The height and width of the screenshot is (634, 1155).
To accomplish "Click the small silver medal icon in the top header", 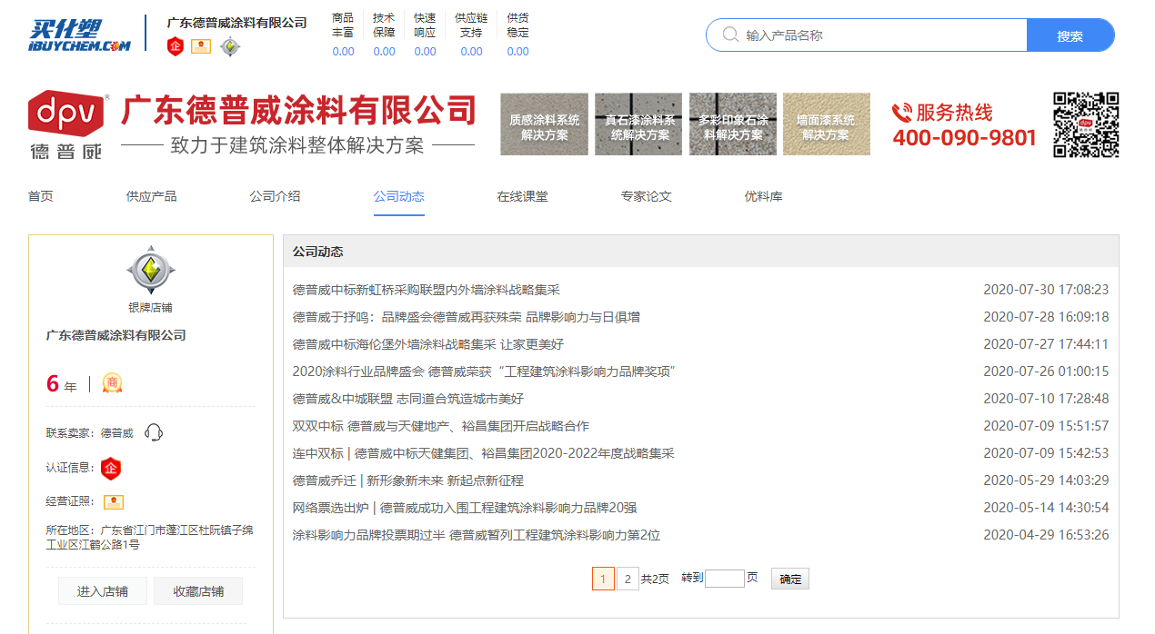I will pos(230,46).
